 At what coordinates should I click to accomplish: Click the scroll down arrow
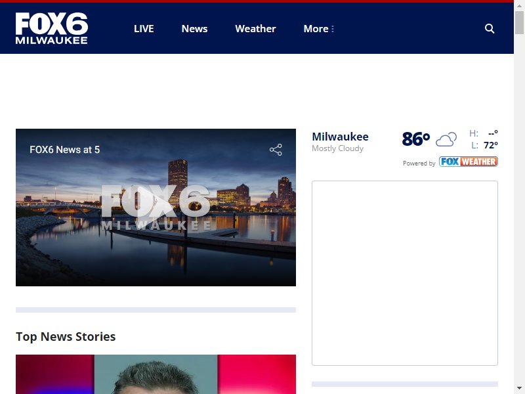point(519,389)
